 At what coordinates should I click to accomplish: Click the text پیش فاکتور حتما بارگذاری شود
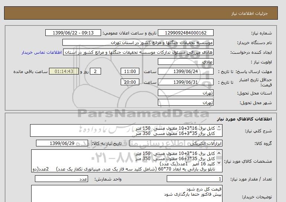click(x=193, y=194)
